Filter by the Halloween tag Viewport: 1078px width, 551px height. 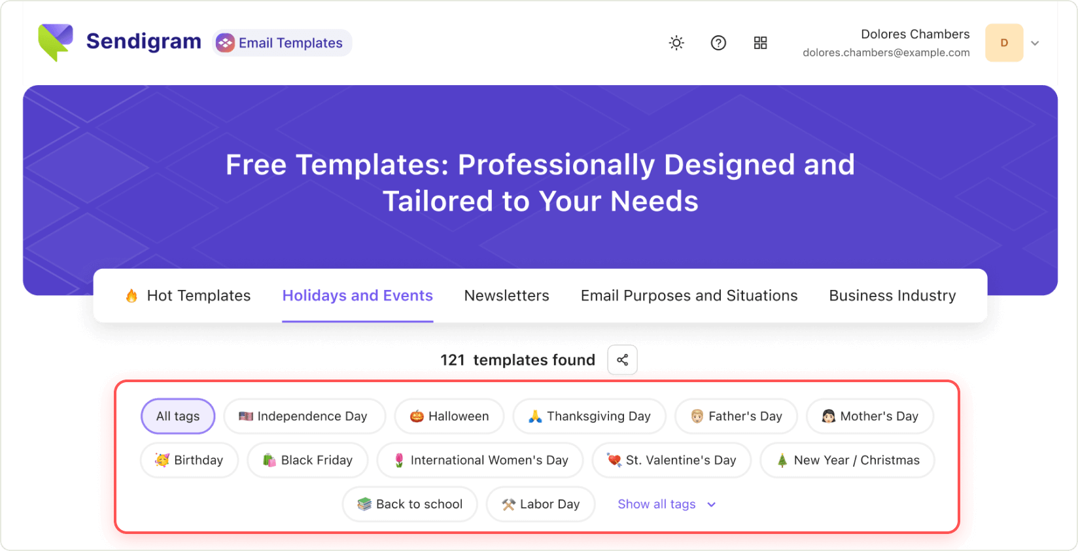(x=449, y=416)
